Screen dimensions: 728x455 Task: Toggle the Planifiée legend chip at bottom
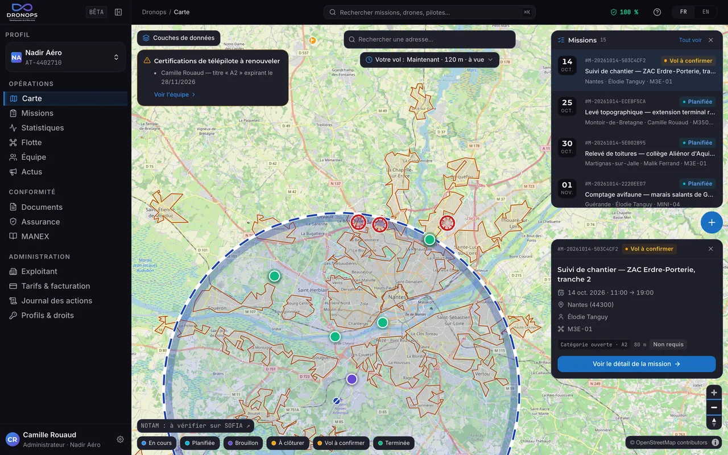(200, 443)
